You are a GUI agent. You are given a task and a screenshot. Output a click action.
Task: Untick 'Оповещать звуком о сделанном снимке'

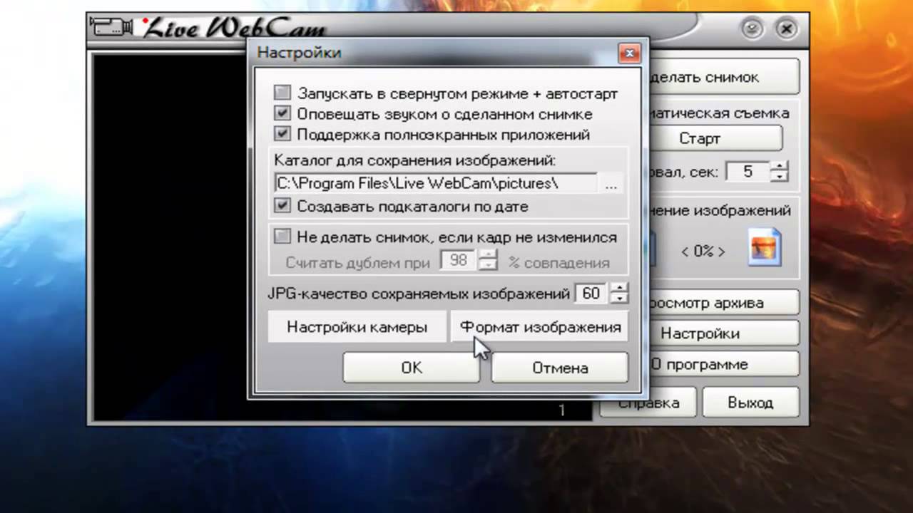click(x=283, y=113)
